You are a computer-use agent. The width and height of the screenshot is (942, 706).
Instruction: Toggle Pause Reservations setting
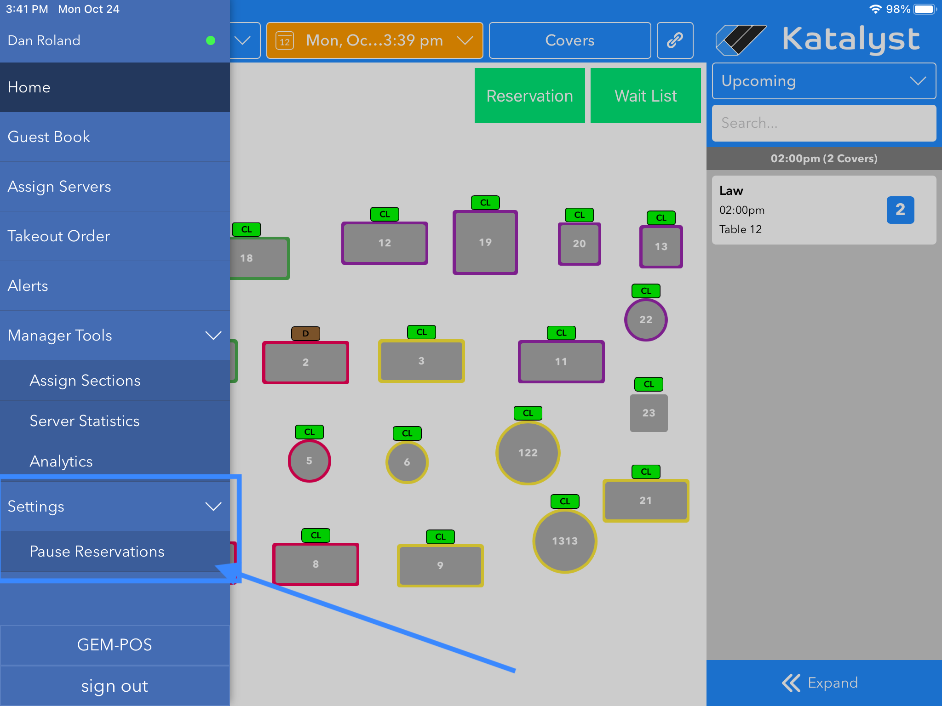click(97, 551)
